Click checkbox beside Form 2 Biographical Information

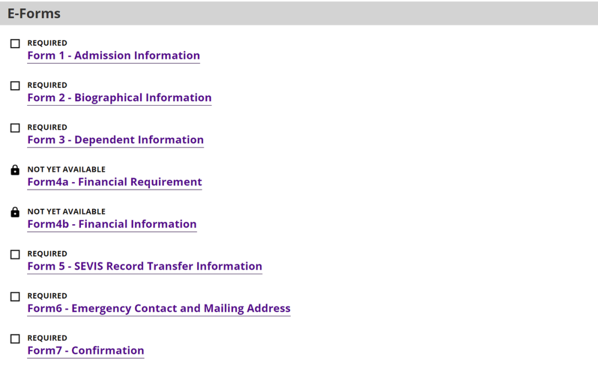coord(15,86)
